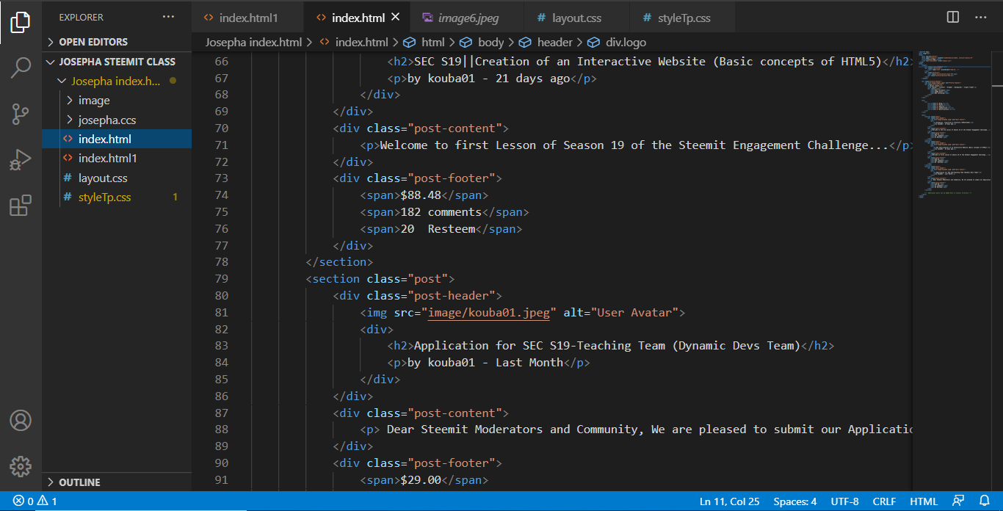Select index.html file in explorer
Viewport: 1003px width, 511px height.
[117, 139]
